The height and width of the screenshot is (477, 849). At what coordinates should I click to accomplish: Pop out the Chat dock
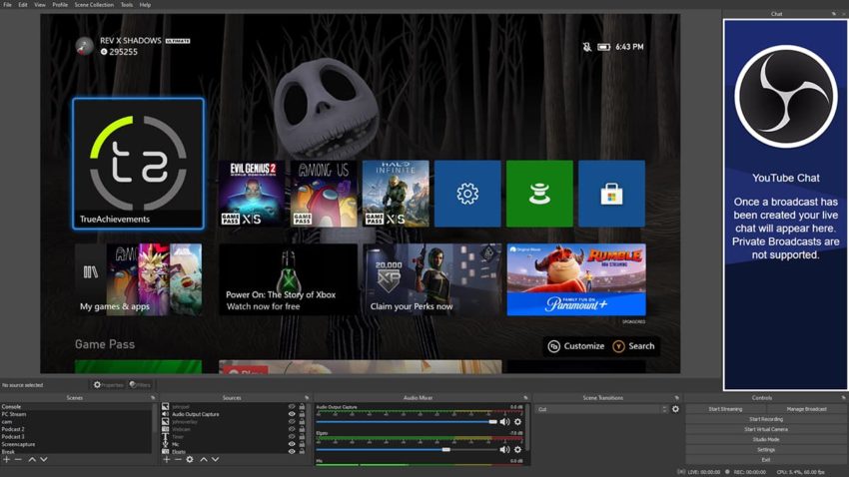834,14
